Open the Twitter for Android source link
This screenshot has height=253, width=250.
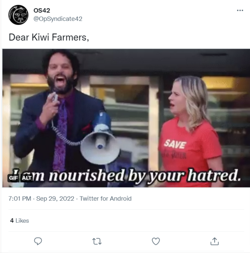(x=106, y=198)
